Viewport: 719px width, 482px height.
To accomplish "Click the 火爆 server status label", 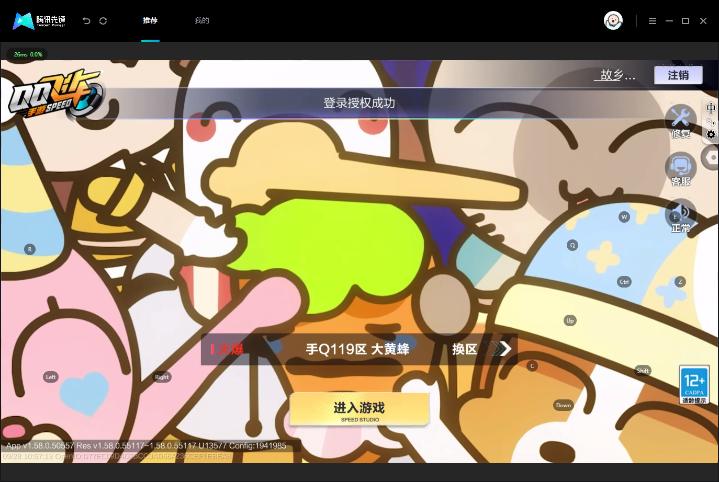I will (227, 349).
